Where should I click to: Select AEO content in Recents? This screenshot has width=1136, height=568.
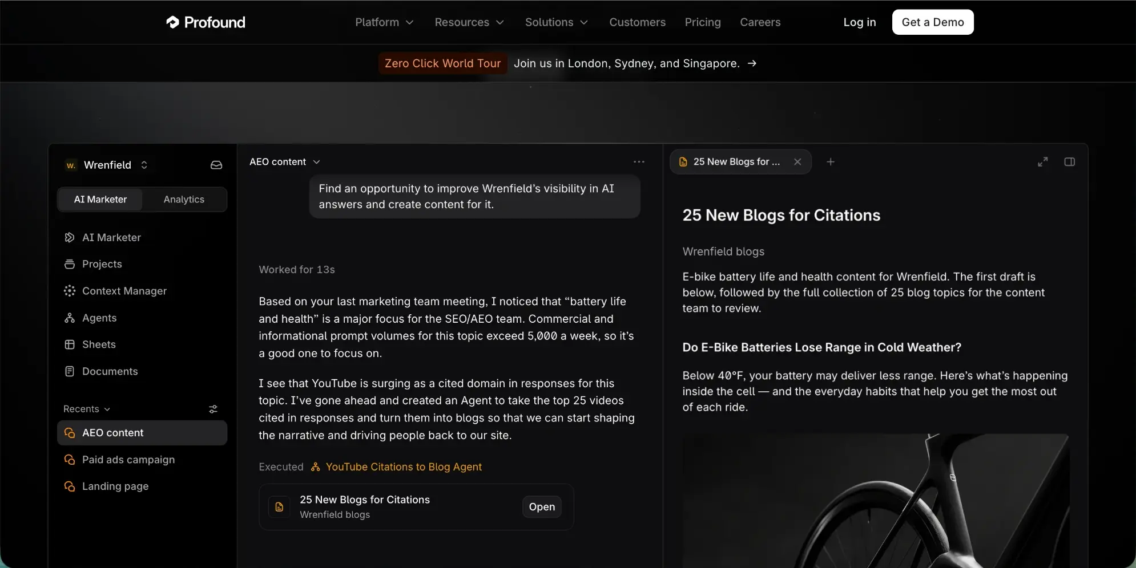pyautogui.click(x=142, y=433)
